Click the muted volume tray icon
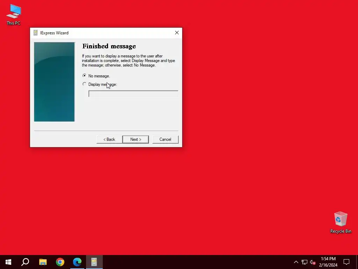The width and height of the screenshot is (358, 269). pyautogui.click(x=313, y=262)
